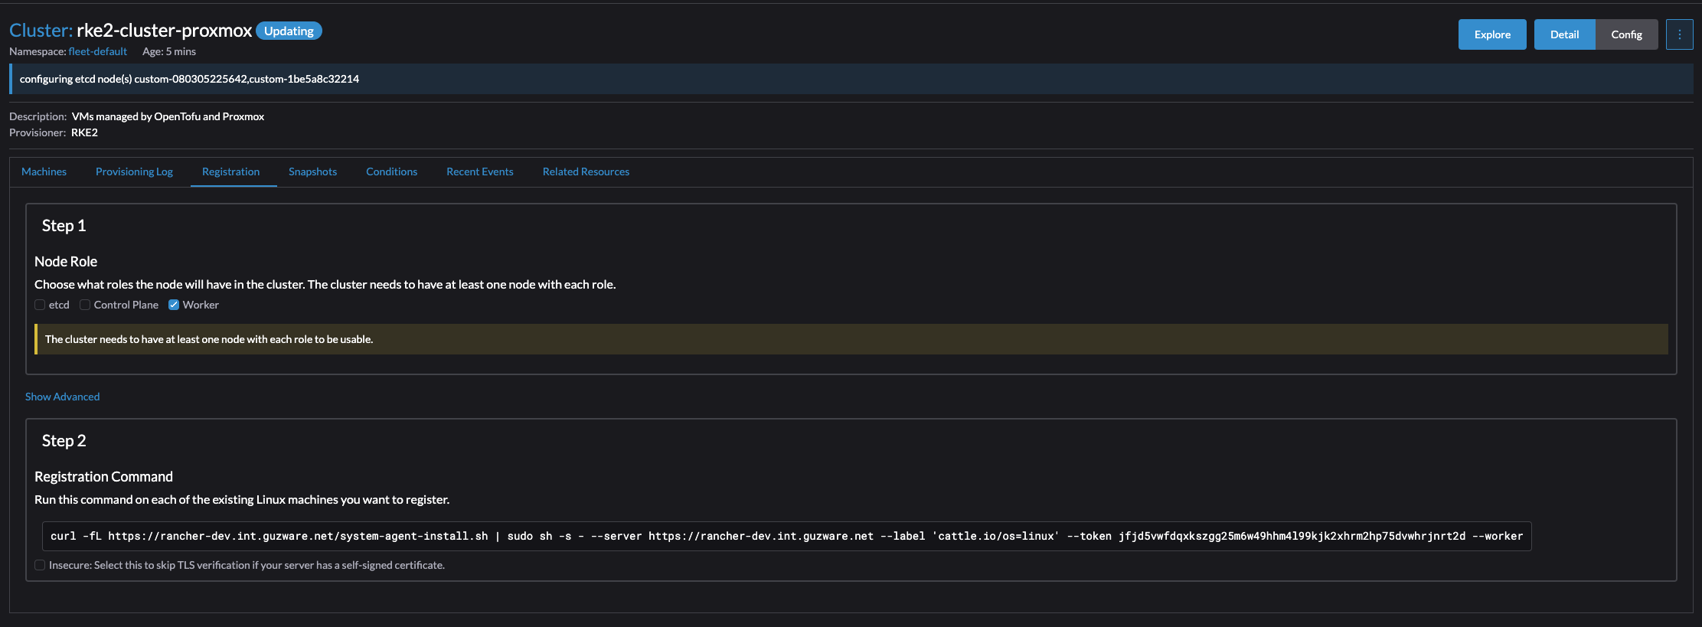The height and width of the screenshot is (627, 1702).
Task: Click the Registration Command heading
Action: [103, 476]
